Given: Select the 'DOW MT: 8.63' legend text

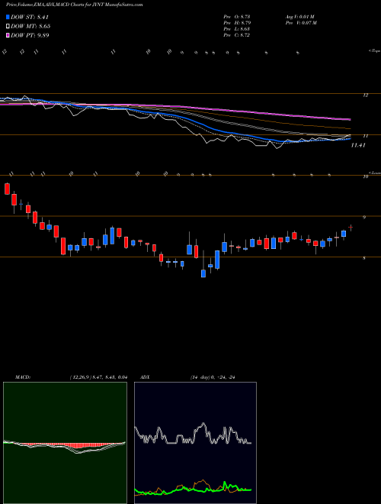Looking at the screenshot, I should [x=30, y=26].
